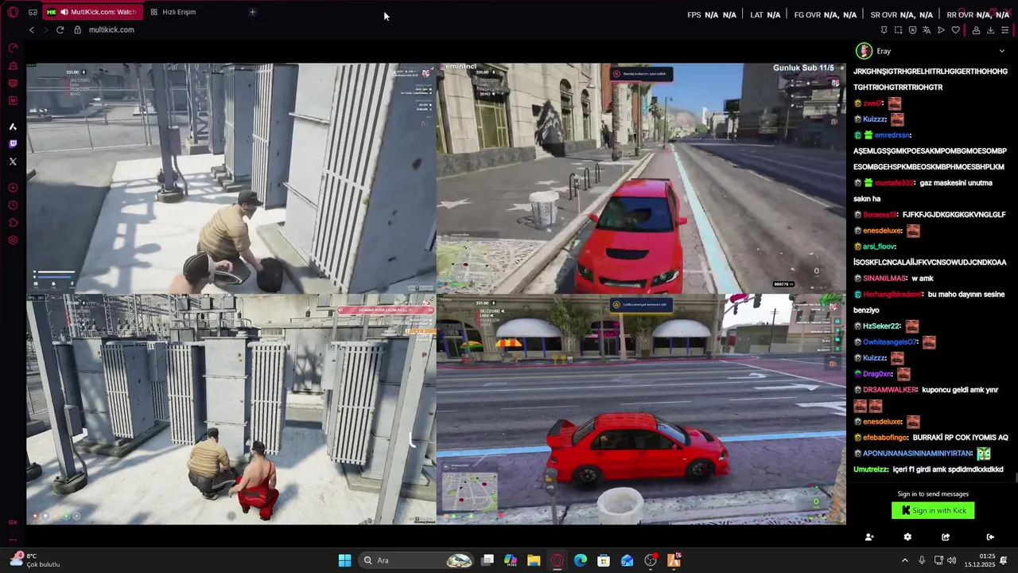This screenshot has height=573, width=1018.
Task: Show hidden system tray icons
Action: coord(904,560)
